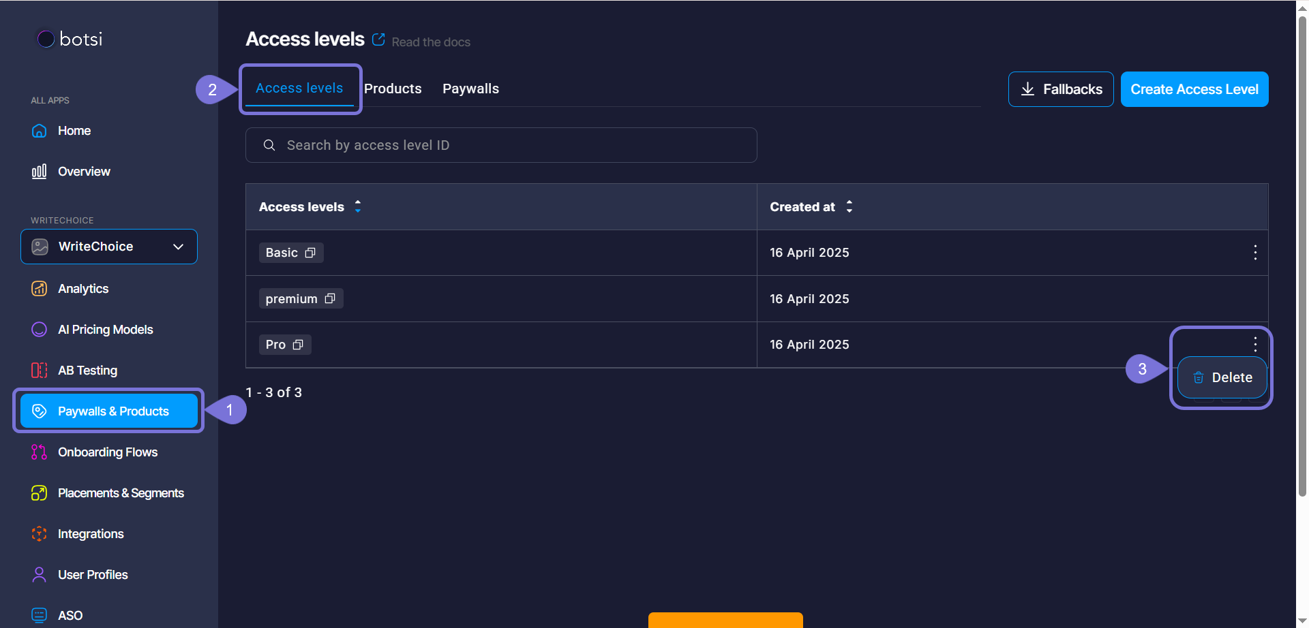Go to Home in the sidebar
Image resolution: width=1309 pixels, height=628 pixels.
pyautogui.click(x=74, y=131)
